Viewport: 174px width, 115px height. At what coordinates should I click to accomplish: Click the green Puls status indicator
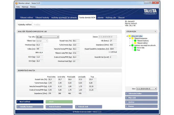[135, 50]
